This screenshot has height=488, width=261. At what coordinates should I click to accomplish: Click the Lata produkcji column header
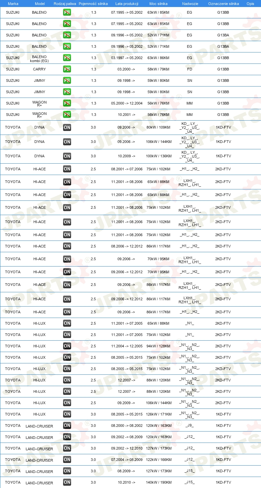coord(127,3)
